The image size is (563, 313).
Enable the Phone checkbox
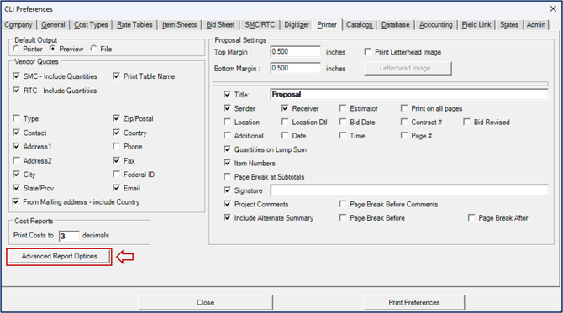pos(116,146)
